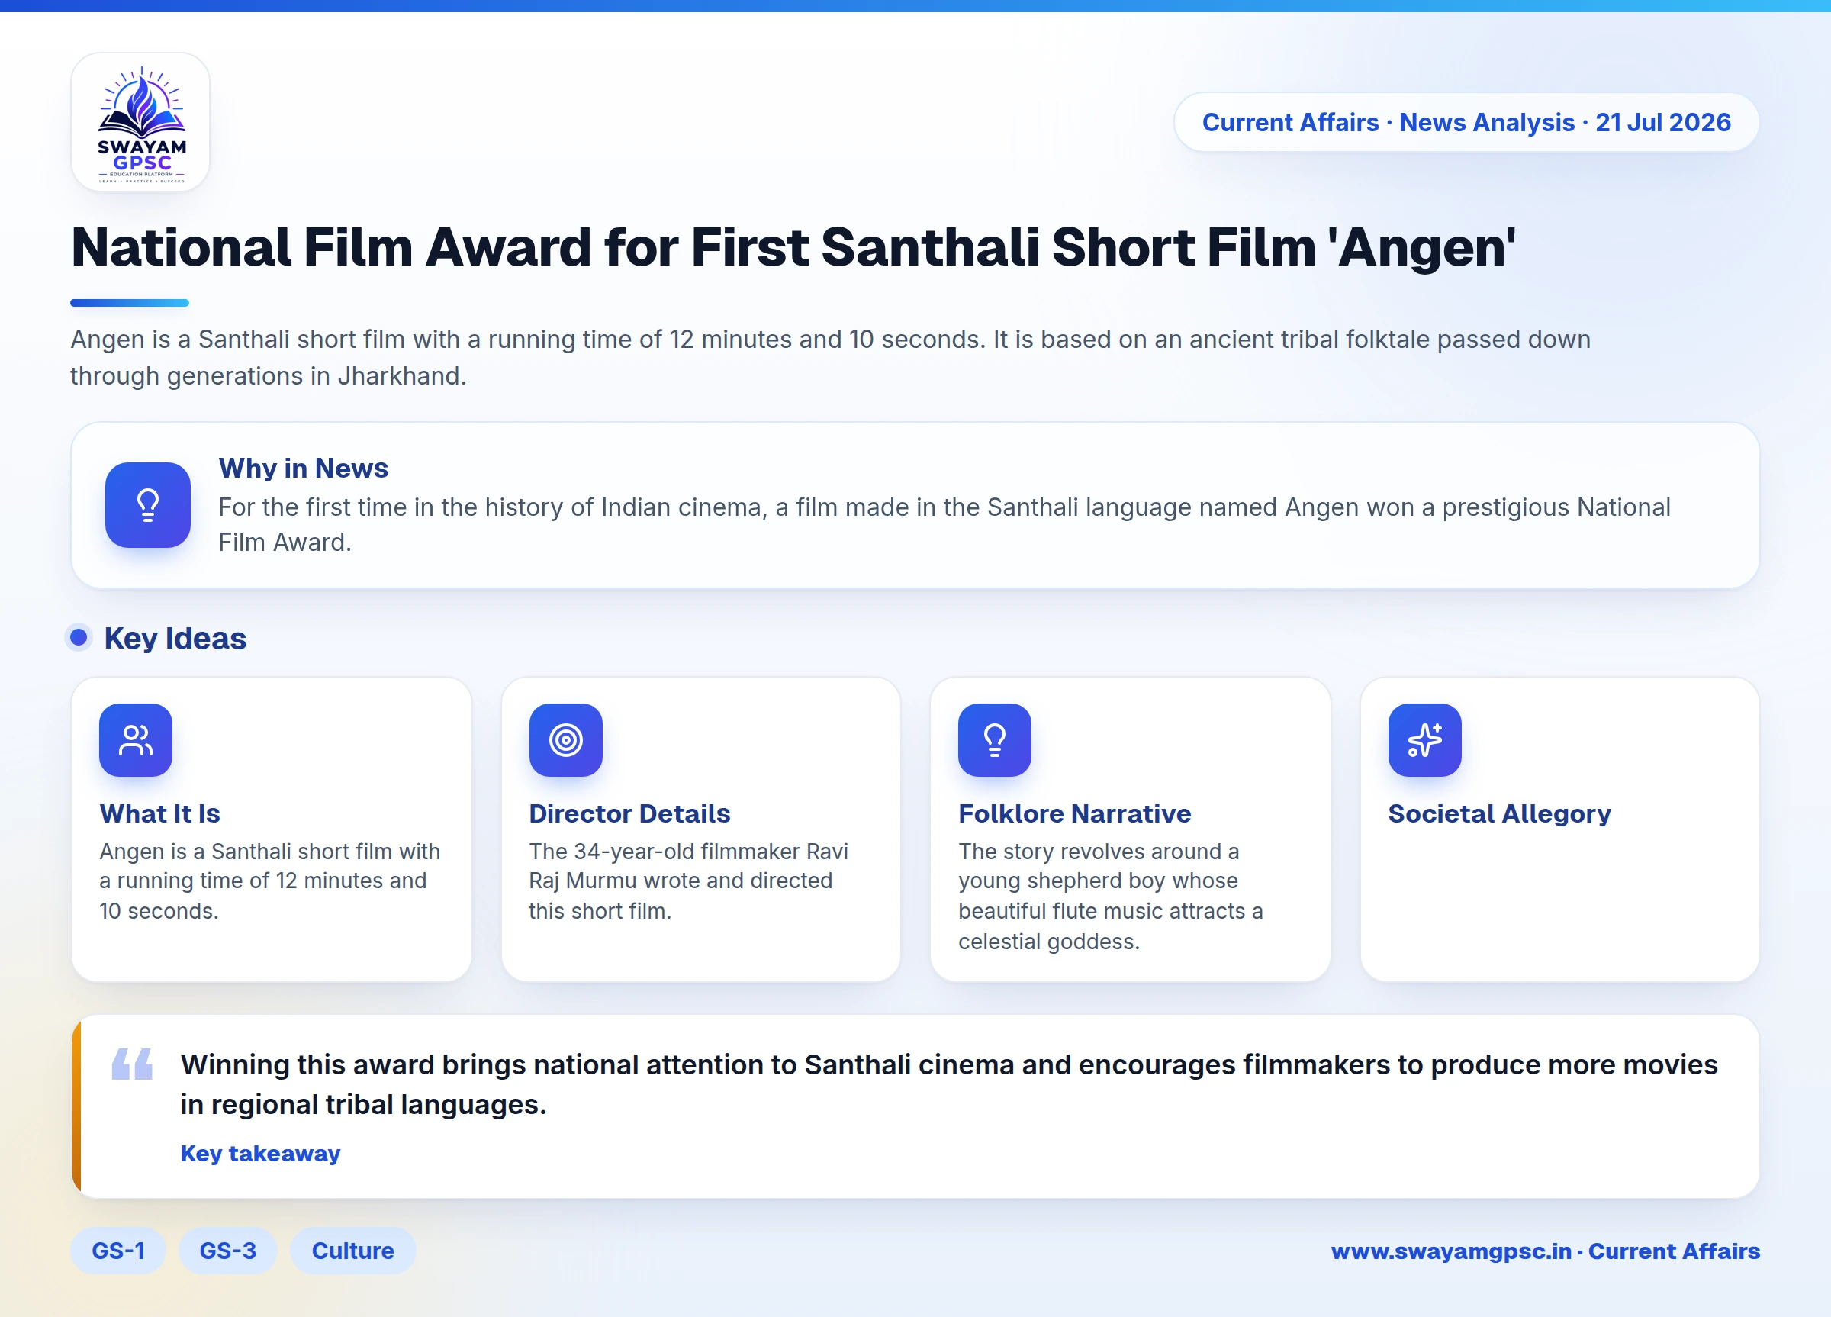This screenshot has height=1317, width=1831.
Task: Click the shepherd boy story text
Action: [1111, 897]
